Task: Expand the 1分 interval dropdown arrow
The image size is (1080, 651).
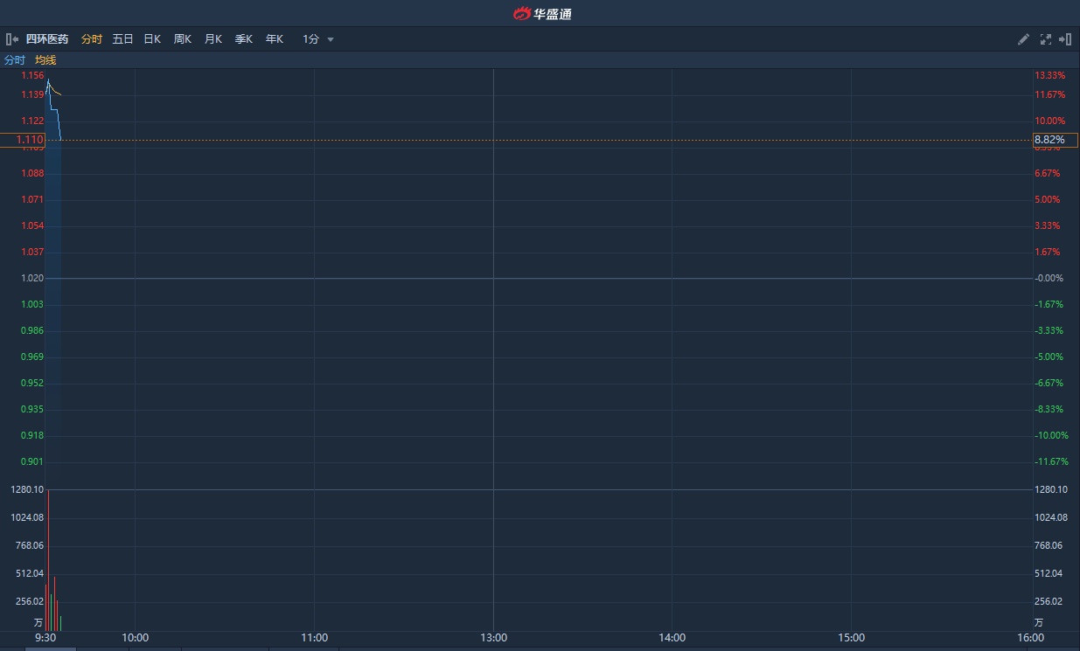Action: pyautogui.click(x=331, y=39)
